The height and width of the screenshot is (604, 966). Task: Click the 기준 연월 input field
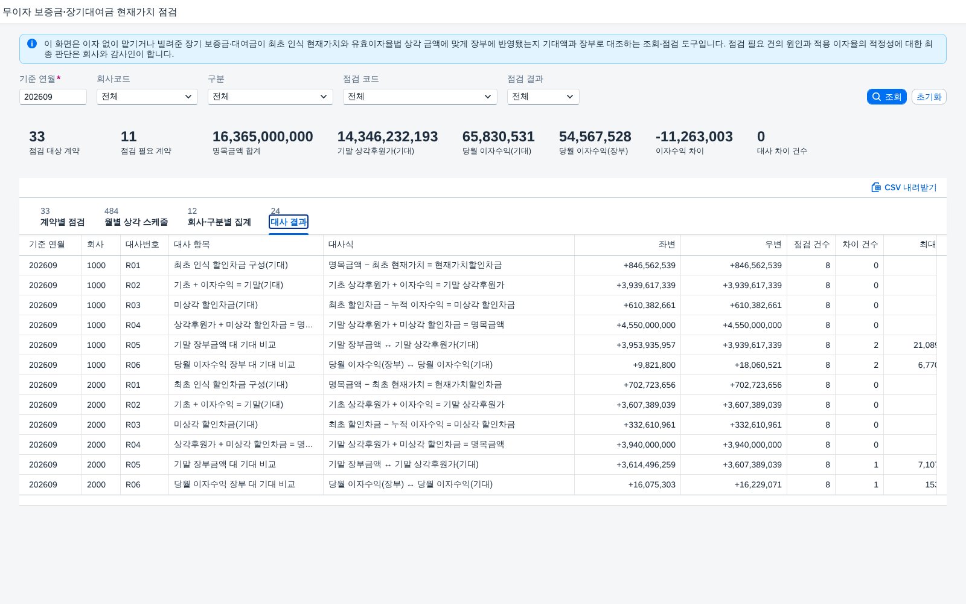point(53,97)
